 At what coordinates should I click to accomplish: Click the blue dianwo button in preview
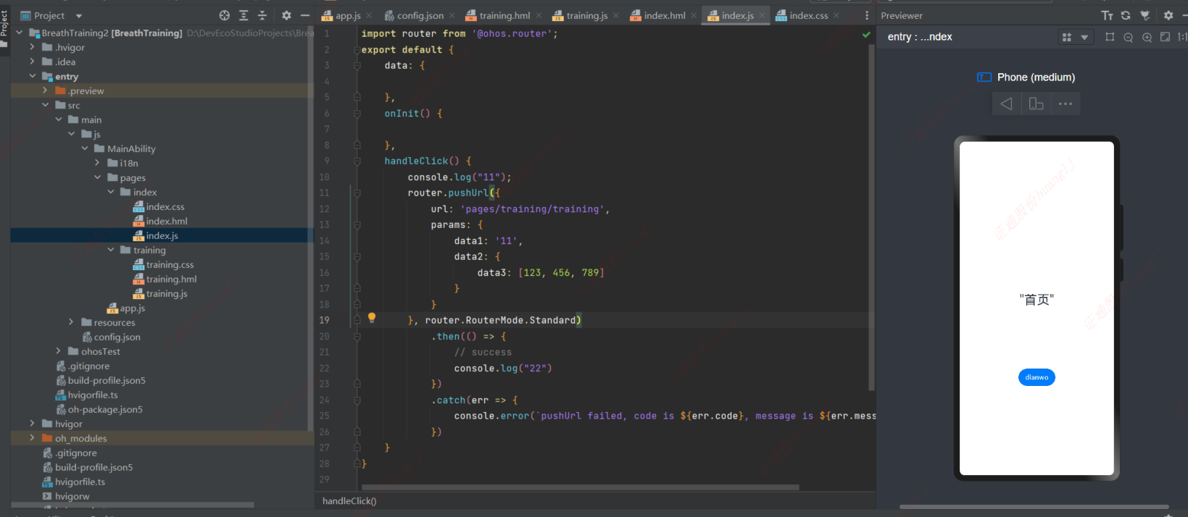(1037, 377)
